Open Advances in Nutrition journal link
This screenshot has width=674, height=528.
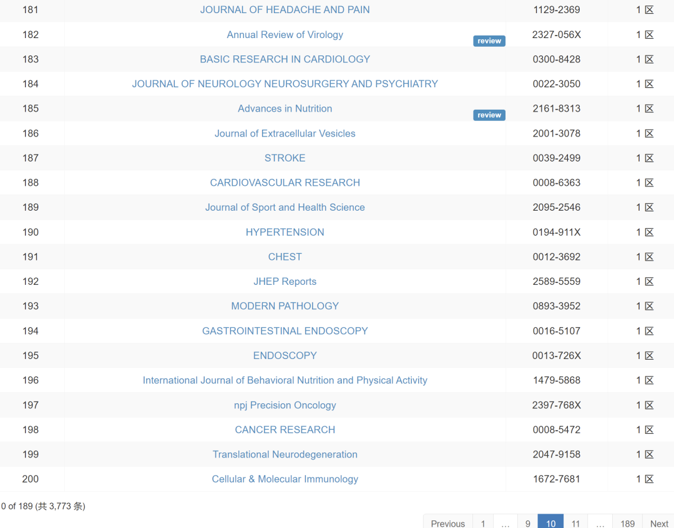click(285, 108)
